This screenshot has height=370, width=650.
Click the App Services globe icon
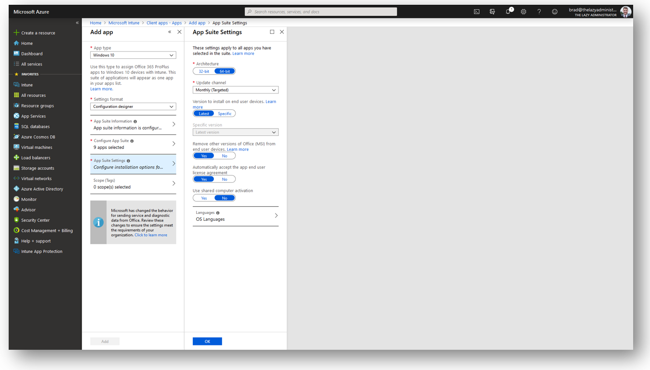point(16,116)
